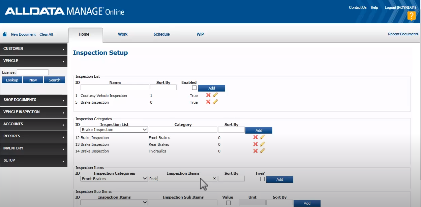Click Add in Inspection Categories section
Screen dimensions: 421x207
click(259, 130)
